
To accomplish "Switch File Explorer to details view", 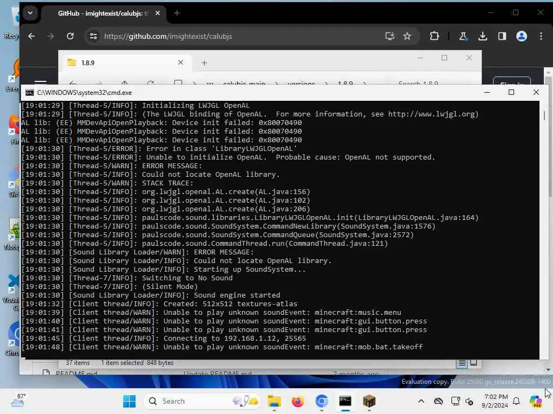I will [462, 363].
